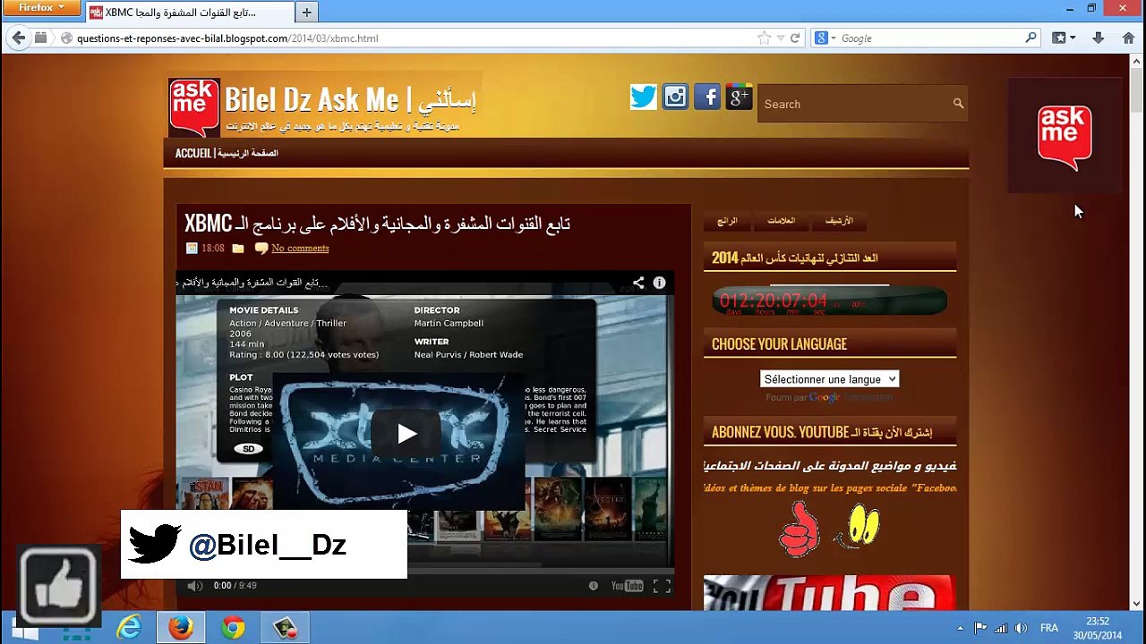Switch to the الأرشيف sidebar tab

(839, 221)
